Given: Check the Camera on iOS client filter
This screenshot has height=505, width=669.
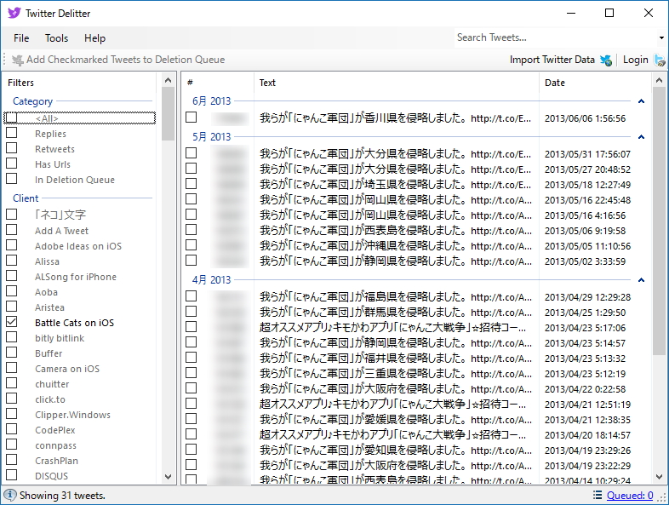Looking at the screenshot, I should [x=12, y=368].
